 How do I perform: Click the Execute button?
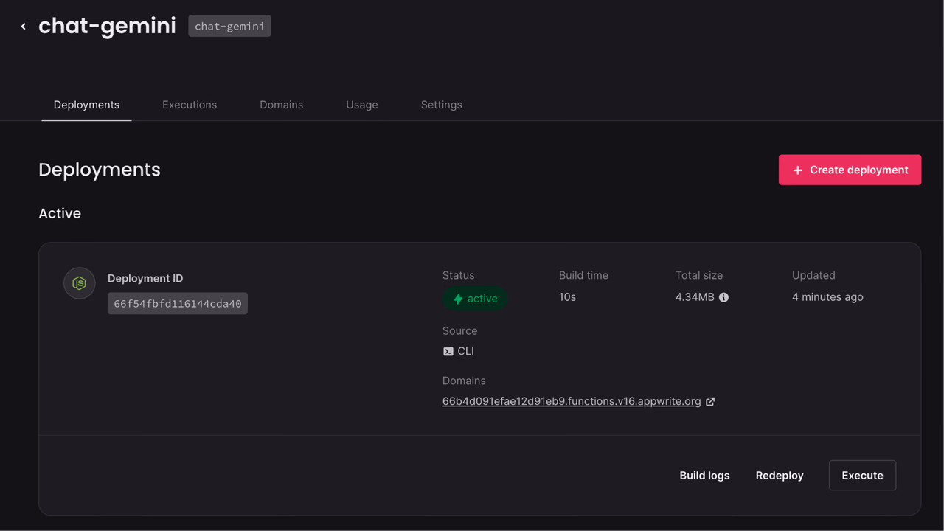(x=862, y=476)
